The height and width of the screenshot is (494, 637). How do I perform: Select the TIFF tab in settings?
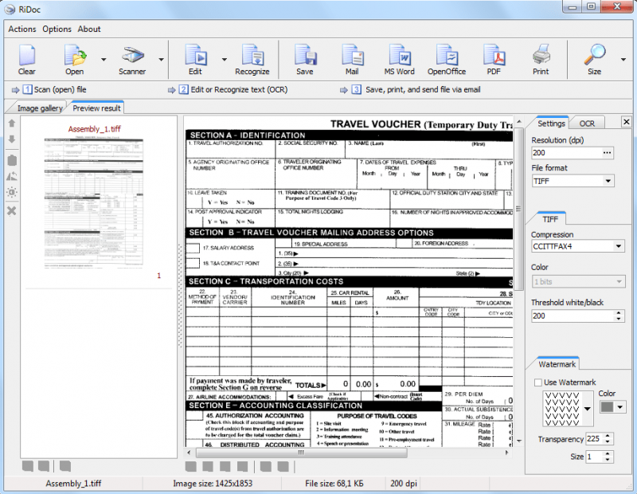click(550, 219)
